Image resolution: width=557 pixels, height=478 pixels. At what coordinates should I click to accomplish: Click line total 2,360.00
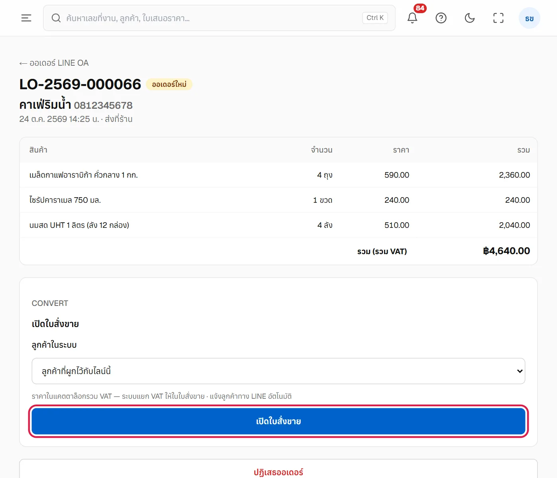point(514,175)
